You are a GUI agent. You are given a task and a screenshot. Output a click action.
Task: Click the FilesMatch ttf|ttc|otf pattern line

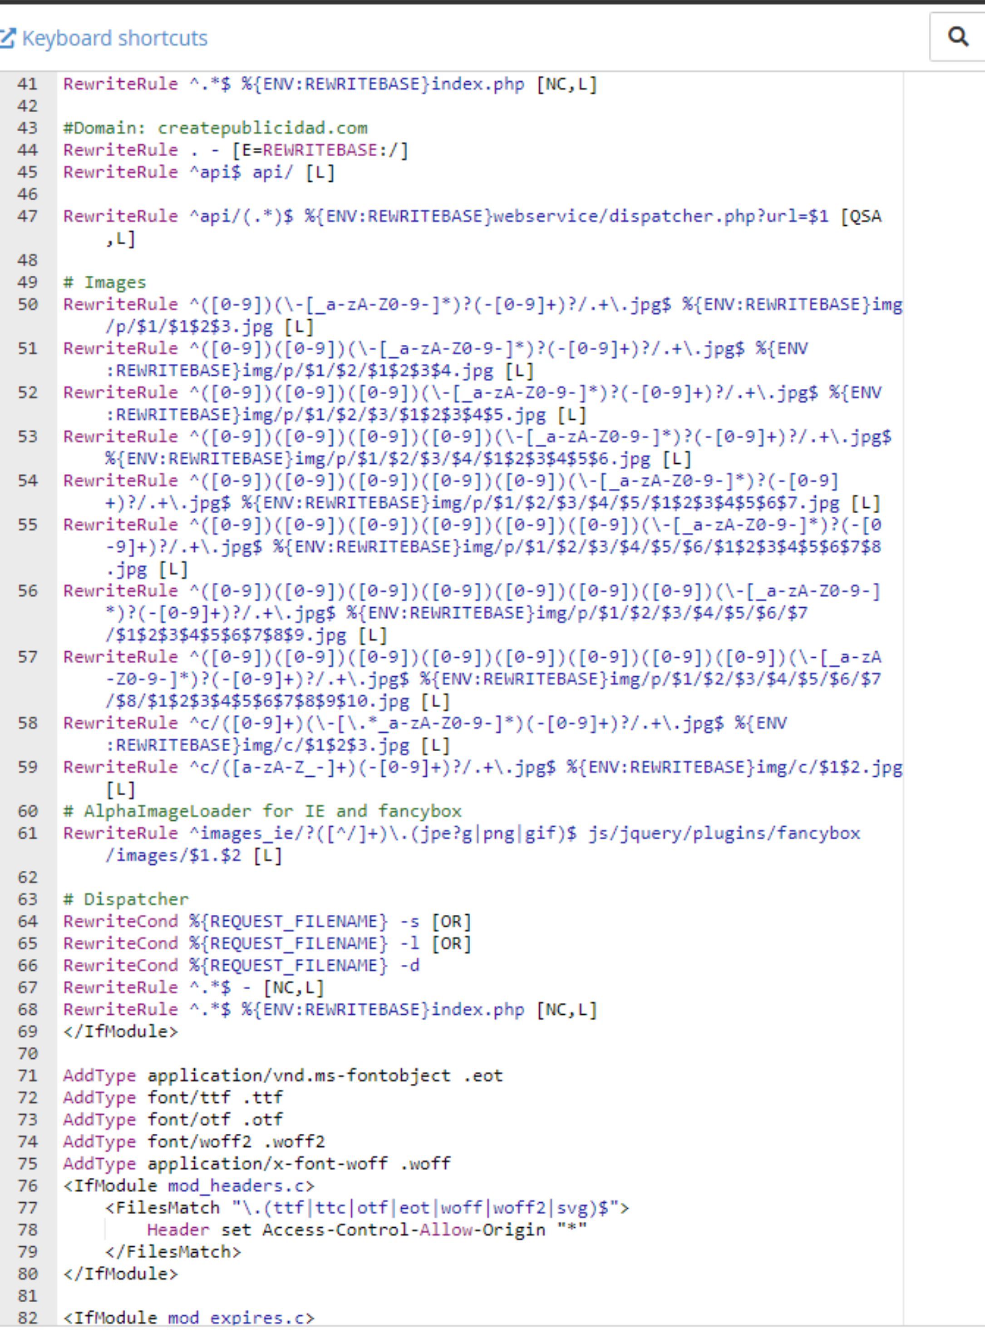[367, 1209]
